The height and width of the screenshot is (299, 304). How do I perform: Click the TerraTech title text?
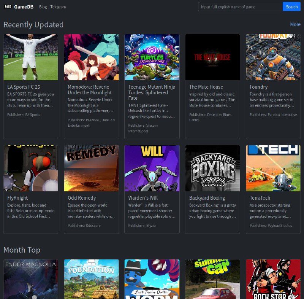(x=260, y=198)
